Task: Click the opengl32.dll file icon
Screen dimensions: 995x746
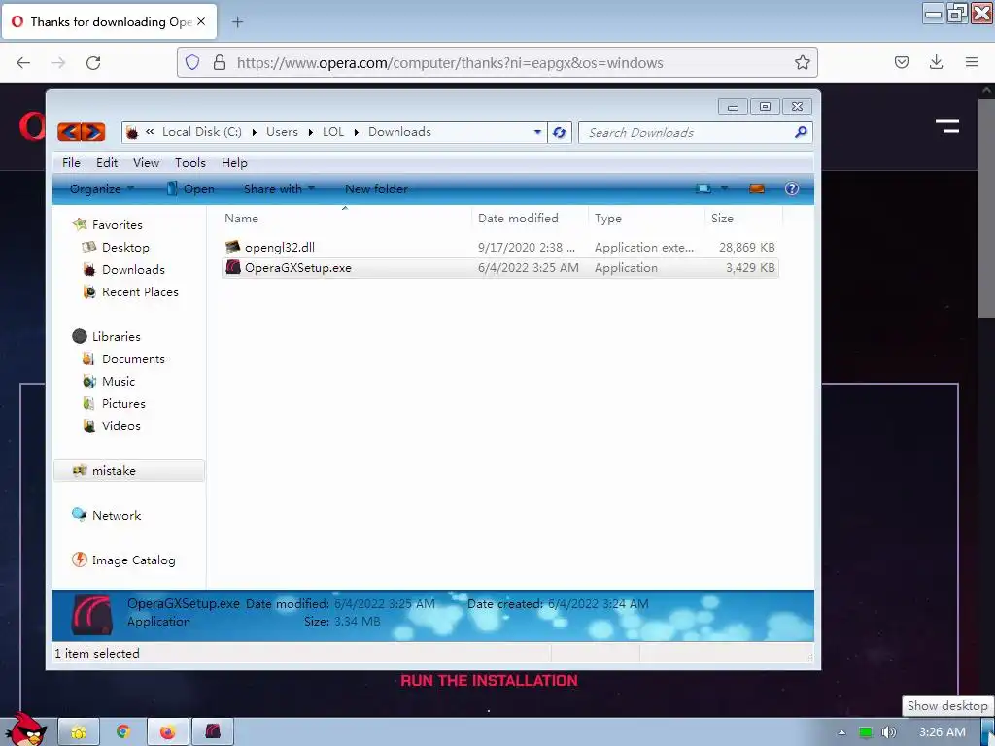Action: pyautogui.click(x=233, y=247)
